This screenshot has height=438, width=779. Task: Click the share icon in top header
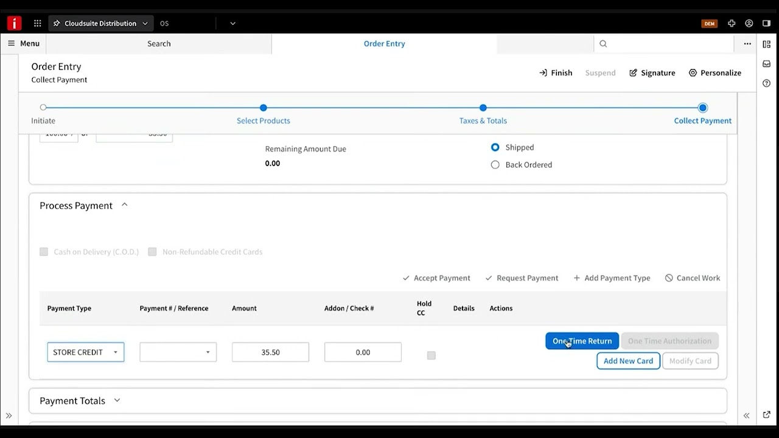[766, 23]
